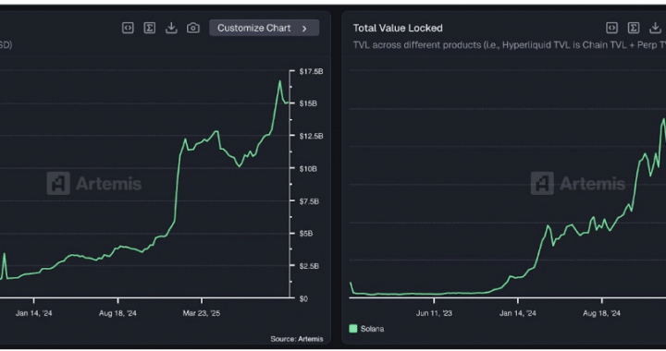
Task: Click Aug 18, '24 label on TVL chart
Action: pos(601,313)
